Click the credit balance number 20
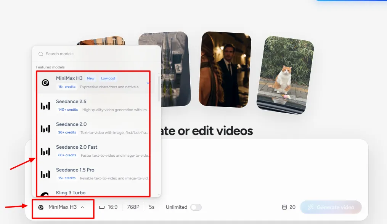This screenshot has width=387, height=224. tap(292, 207)
